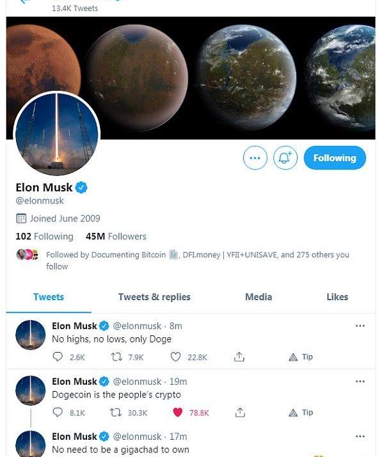384x457 pixels.
Task: Unlike the 'people's crypto' tweet
Action: point(178,413)
